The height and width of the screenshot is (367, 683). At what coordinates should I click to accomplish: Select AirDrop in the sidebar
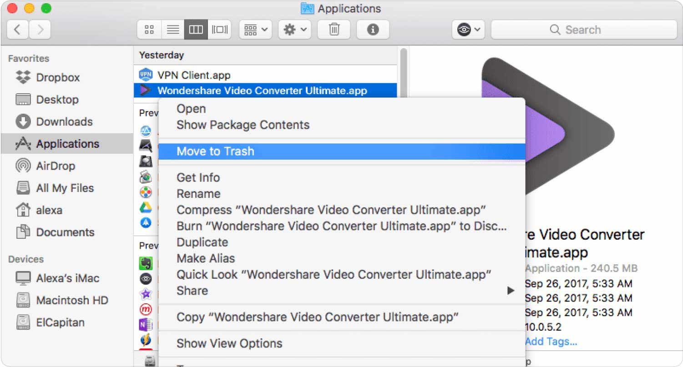[55, 166]
